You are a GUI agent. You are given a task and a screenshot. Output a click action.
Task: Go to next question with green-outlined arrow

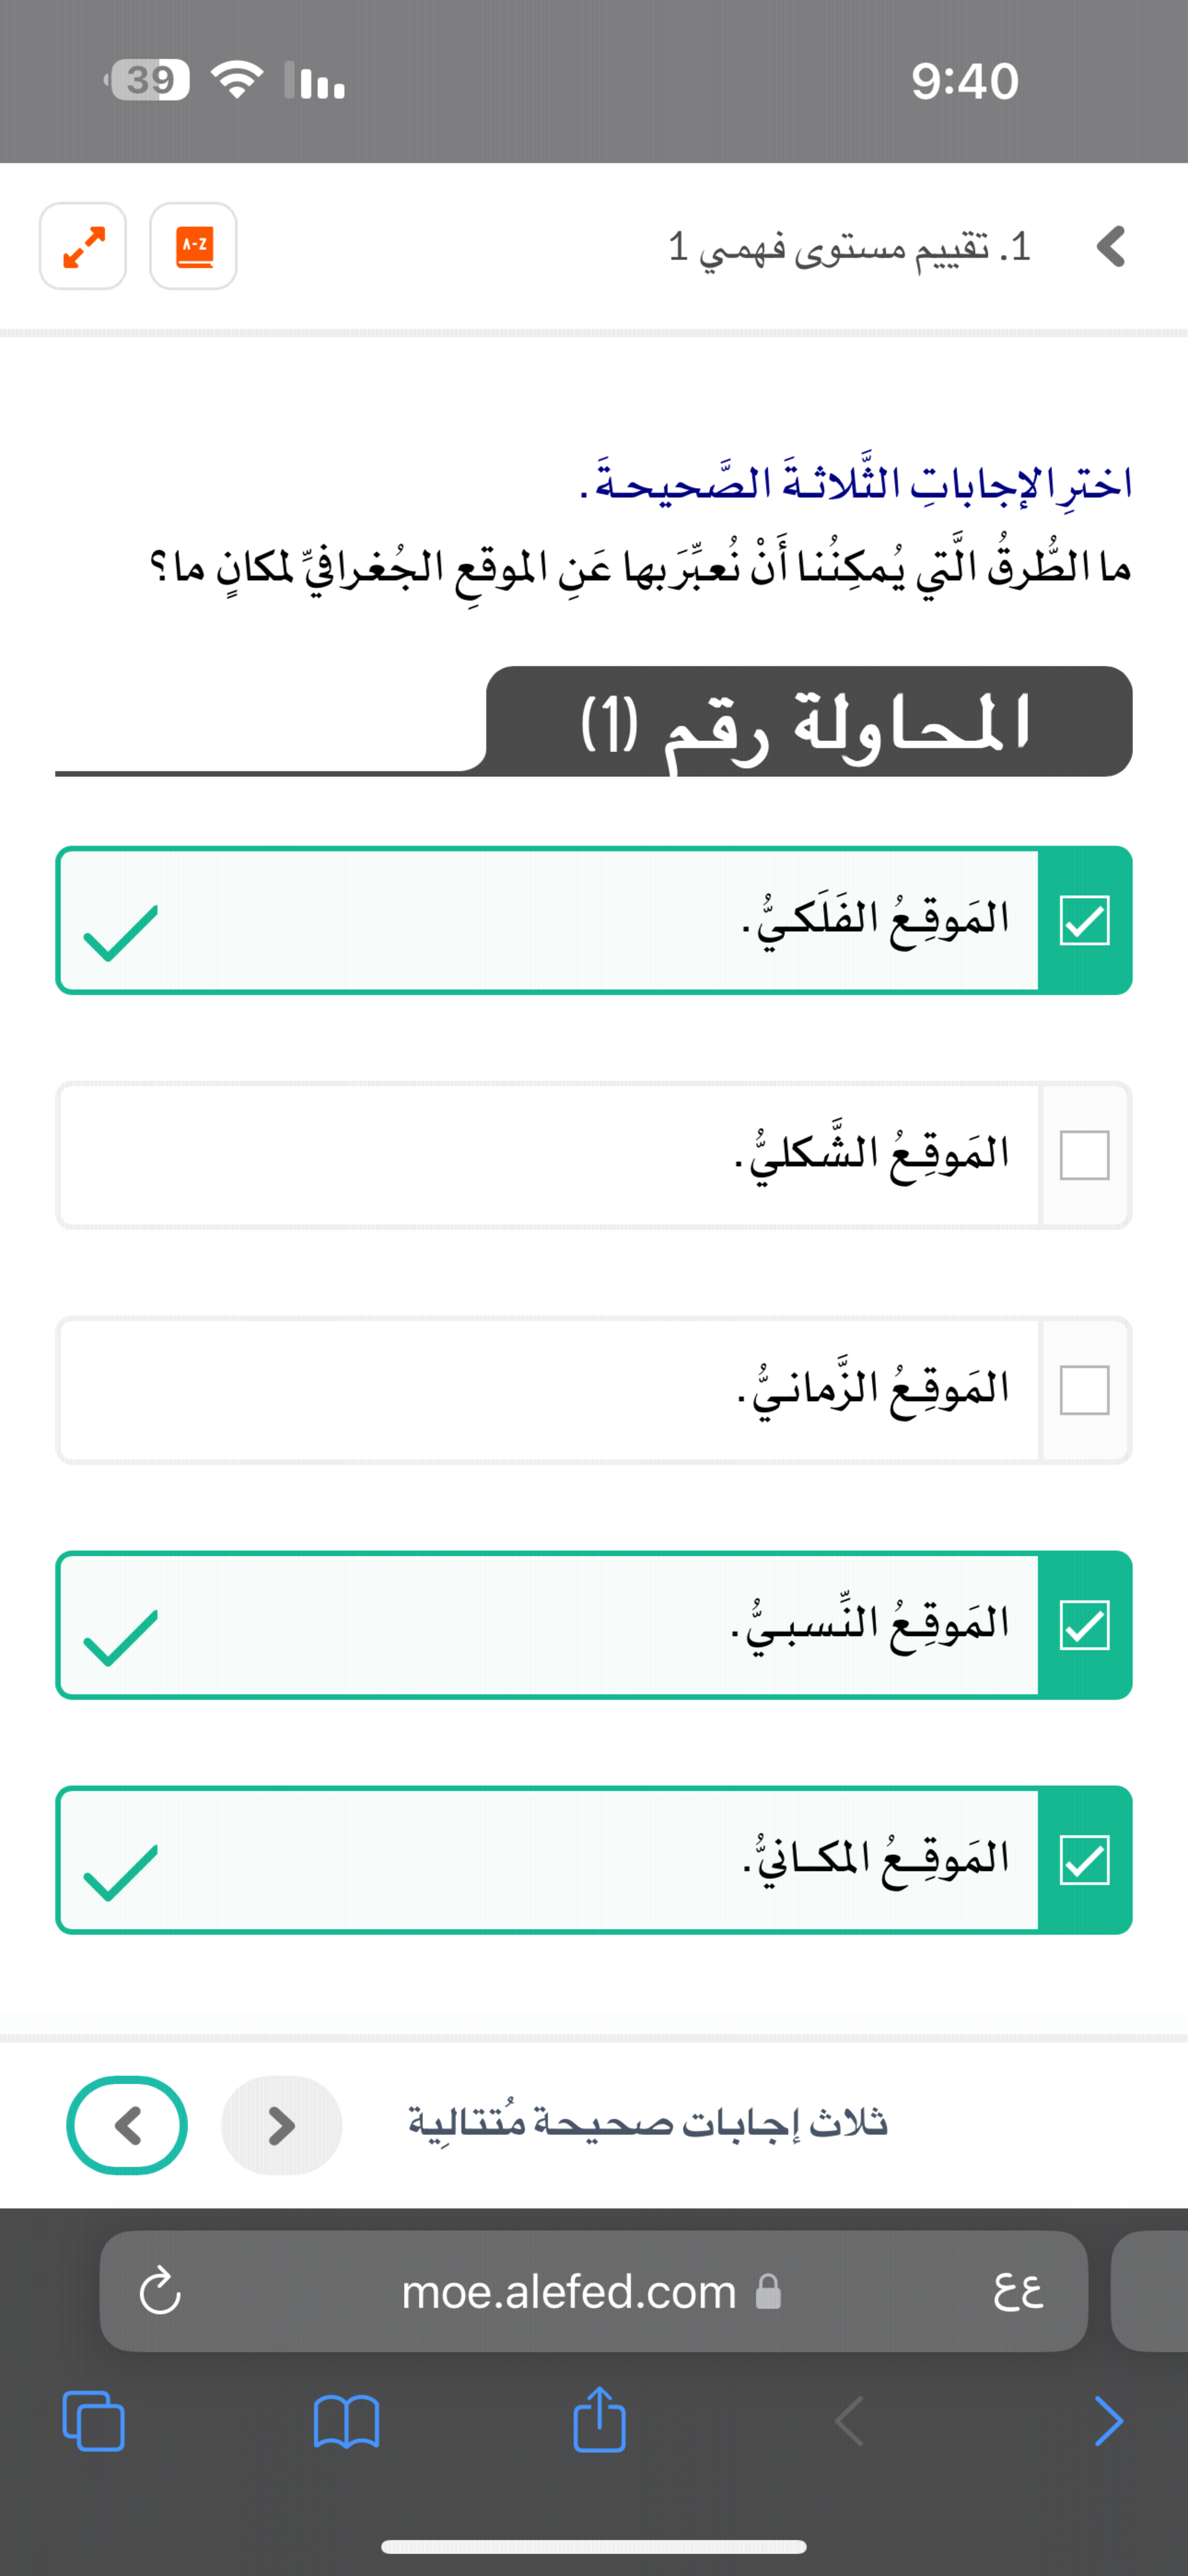[x=127, y=2125]
